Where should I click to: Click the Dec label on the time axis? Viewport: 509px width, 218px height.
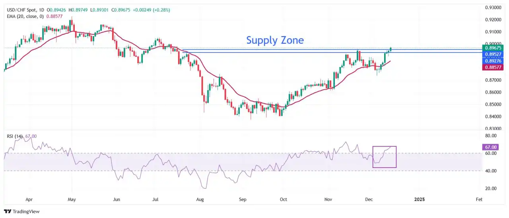(369, 199)
